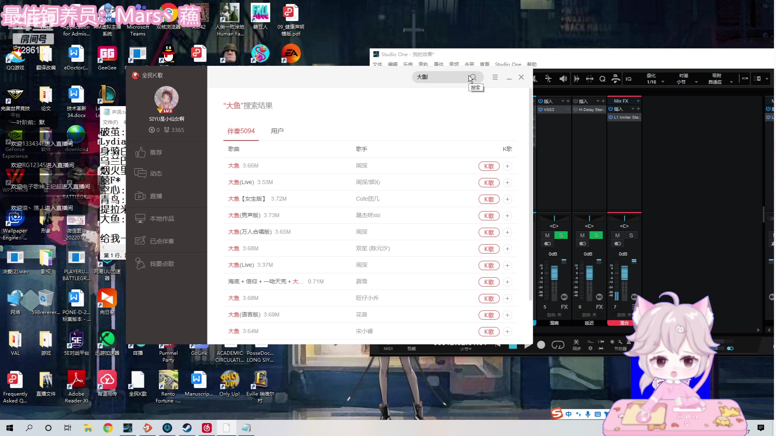Viewport: 776px width, 436px height.
Task: Switch to the 用户 search results tab
Action: point(277,130)
